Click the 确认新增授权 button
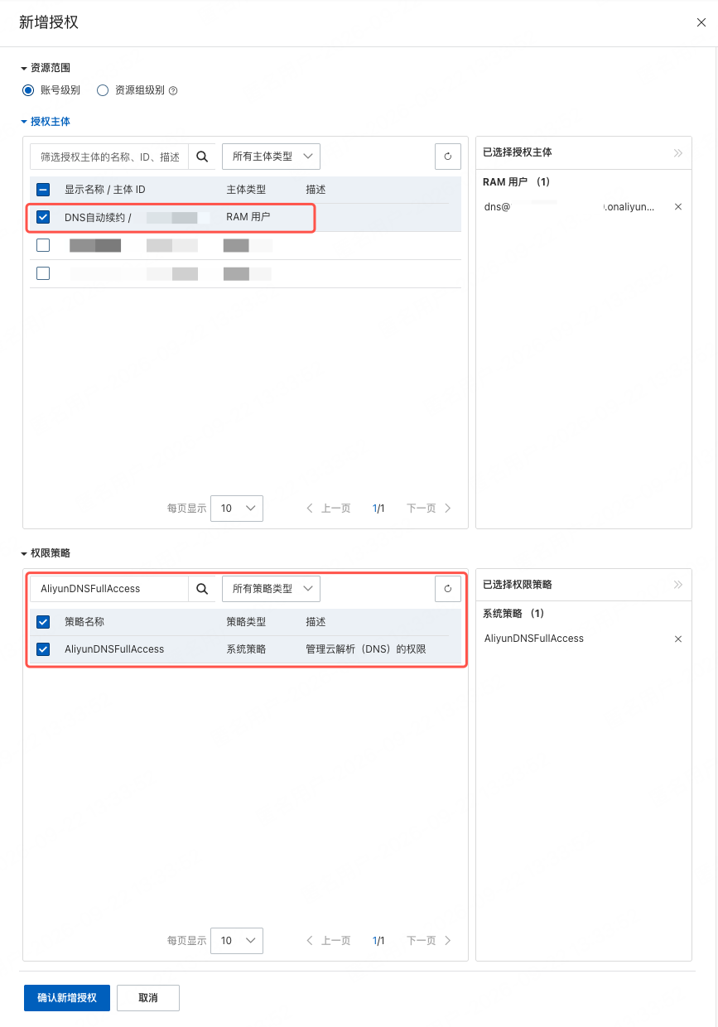Viewport: 718px width, 1027px height. 67,998
